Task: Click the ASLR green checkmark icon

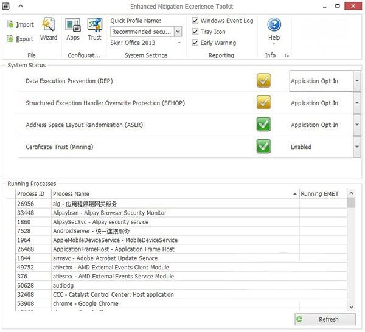Action: click(263, 125)
